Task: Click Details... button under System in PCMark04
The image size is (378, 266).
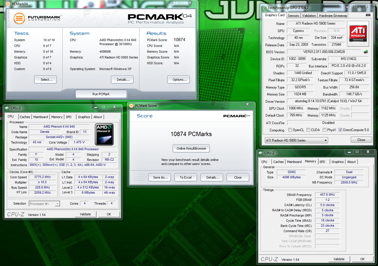Action: 122,80
